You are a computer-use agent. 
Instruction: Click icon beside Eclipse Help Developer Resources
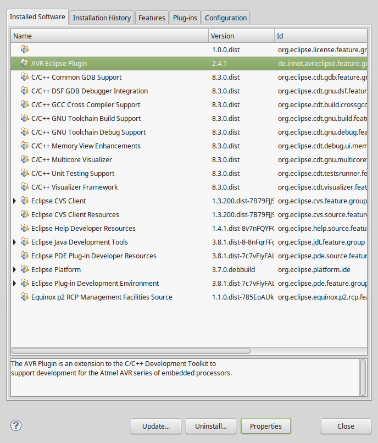pyautogui.click(x=25, y=228)
